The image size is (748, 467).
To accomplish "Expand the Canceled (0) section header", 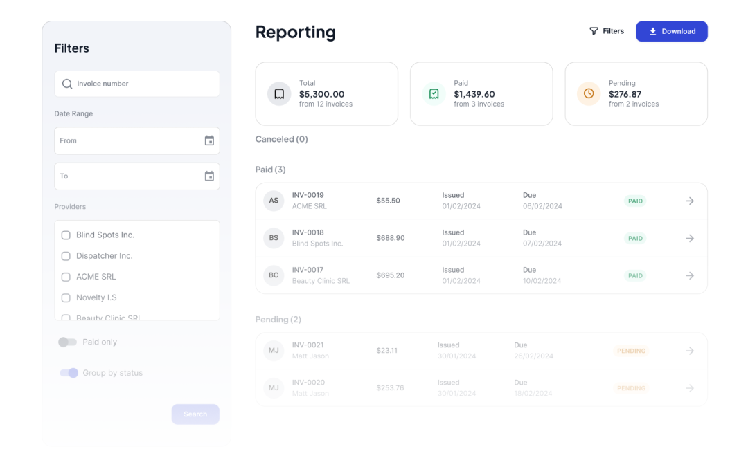I will (281, 139).
